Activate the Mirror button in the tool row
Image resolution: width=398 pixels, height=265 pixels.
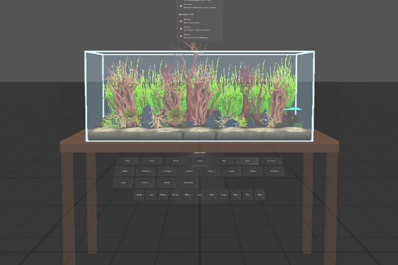pyautogui.click(x=187, y=195)
